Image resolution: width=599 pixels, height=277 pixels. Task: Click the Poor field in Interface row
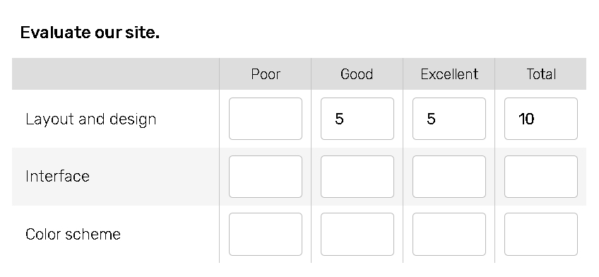[x=266, y=177]
